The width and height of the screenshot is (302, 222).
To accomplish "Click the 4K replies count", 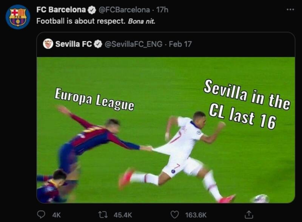I will pos(56,215).
